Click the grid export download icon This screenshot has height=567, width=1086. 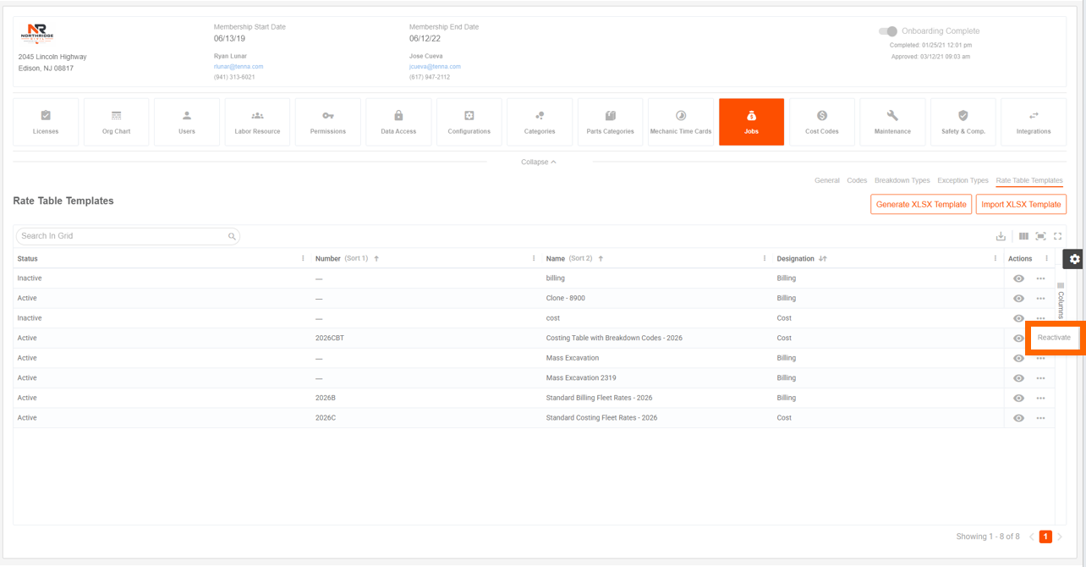[1001, 236]
